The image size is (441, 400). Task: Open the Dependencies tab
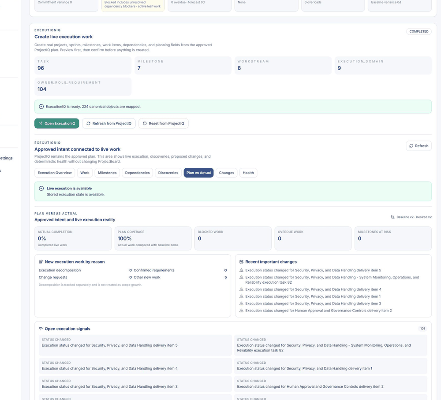(x=137, y=173)
